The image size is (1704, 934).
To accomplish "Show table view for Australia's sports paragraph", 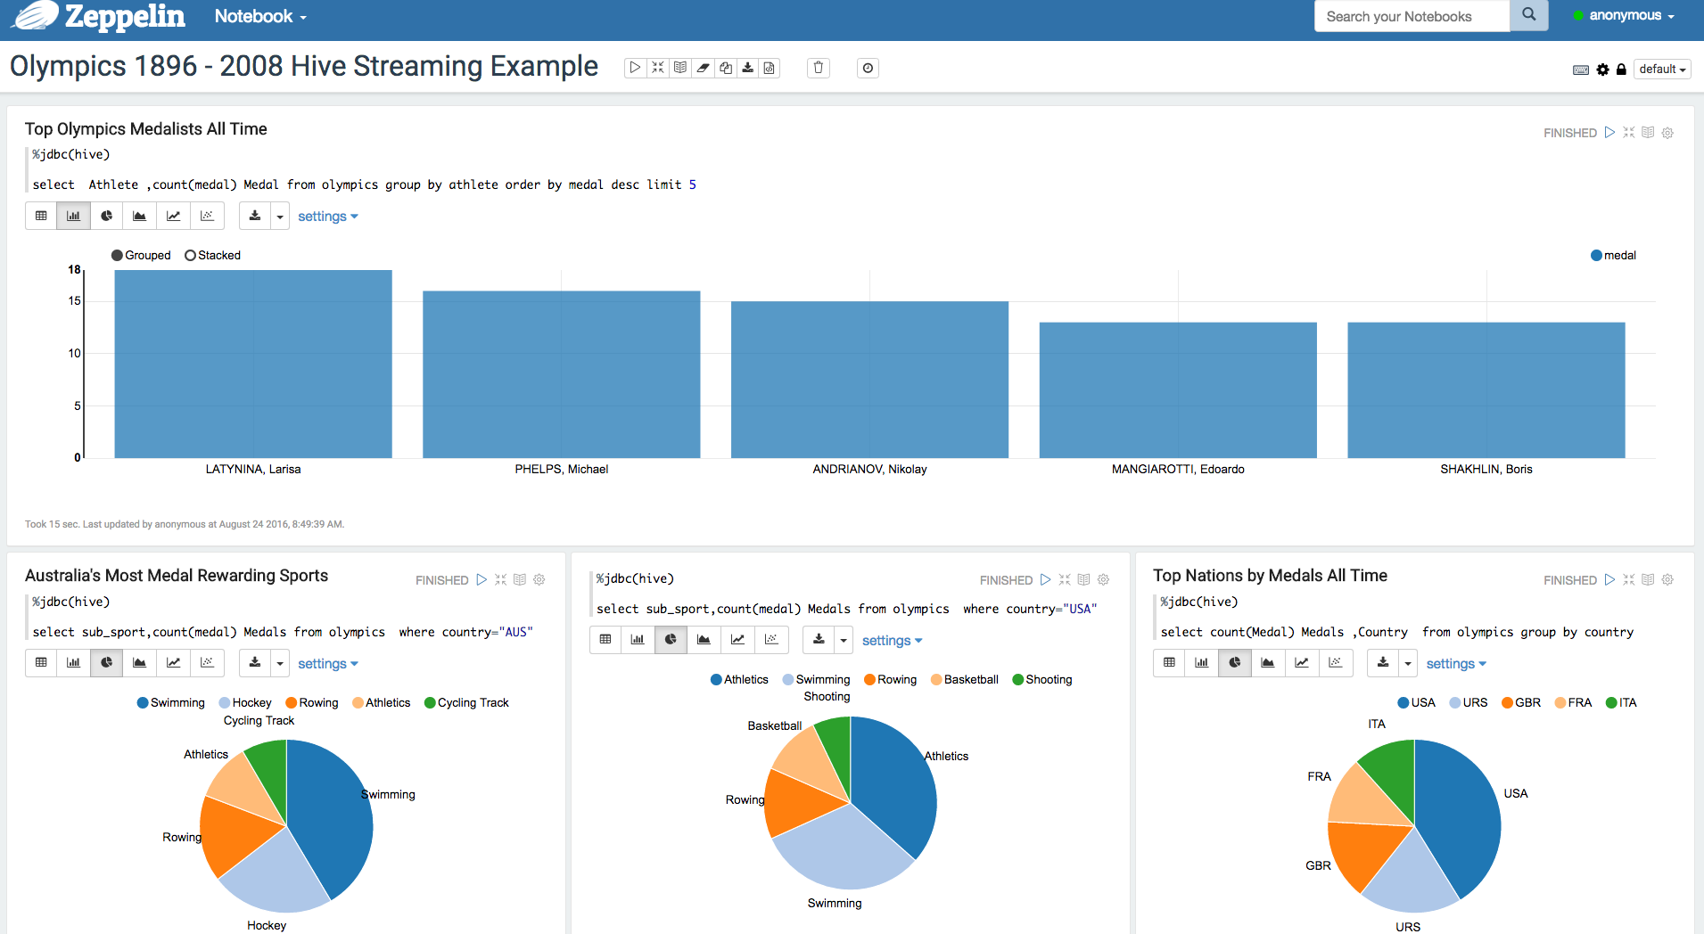I will 40,663.
